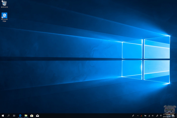Switch input mode via the 中 indicator

[161, 116]
